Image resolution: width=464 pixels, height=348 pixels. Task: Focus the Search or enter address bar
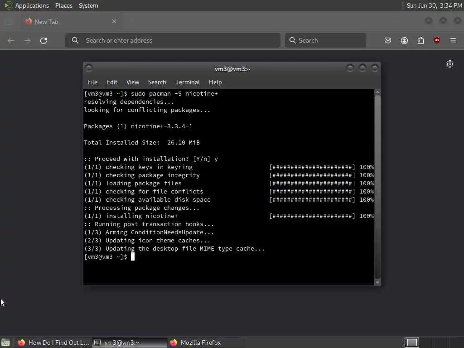tap(173, 40)
